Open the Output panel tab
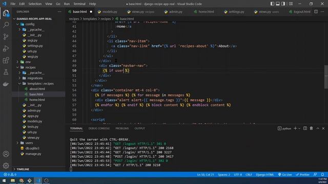 (x=140, y=128)
